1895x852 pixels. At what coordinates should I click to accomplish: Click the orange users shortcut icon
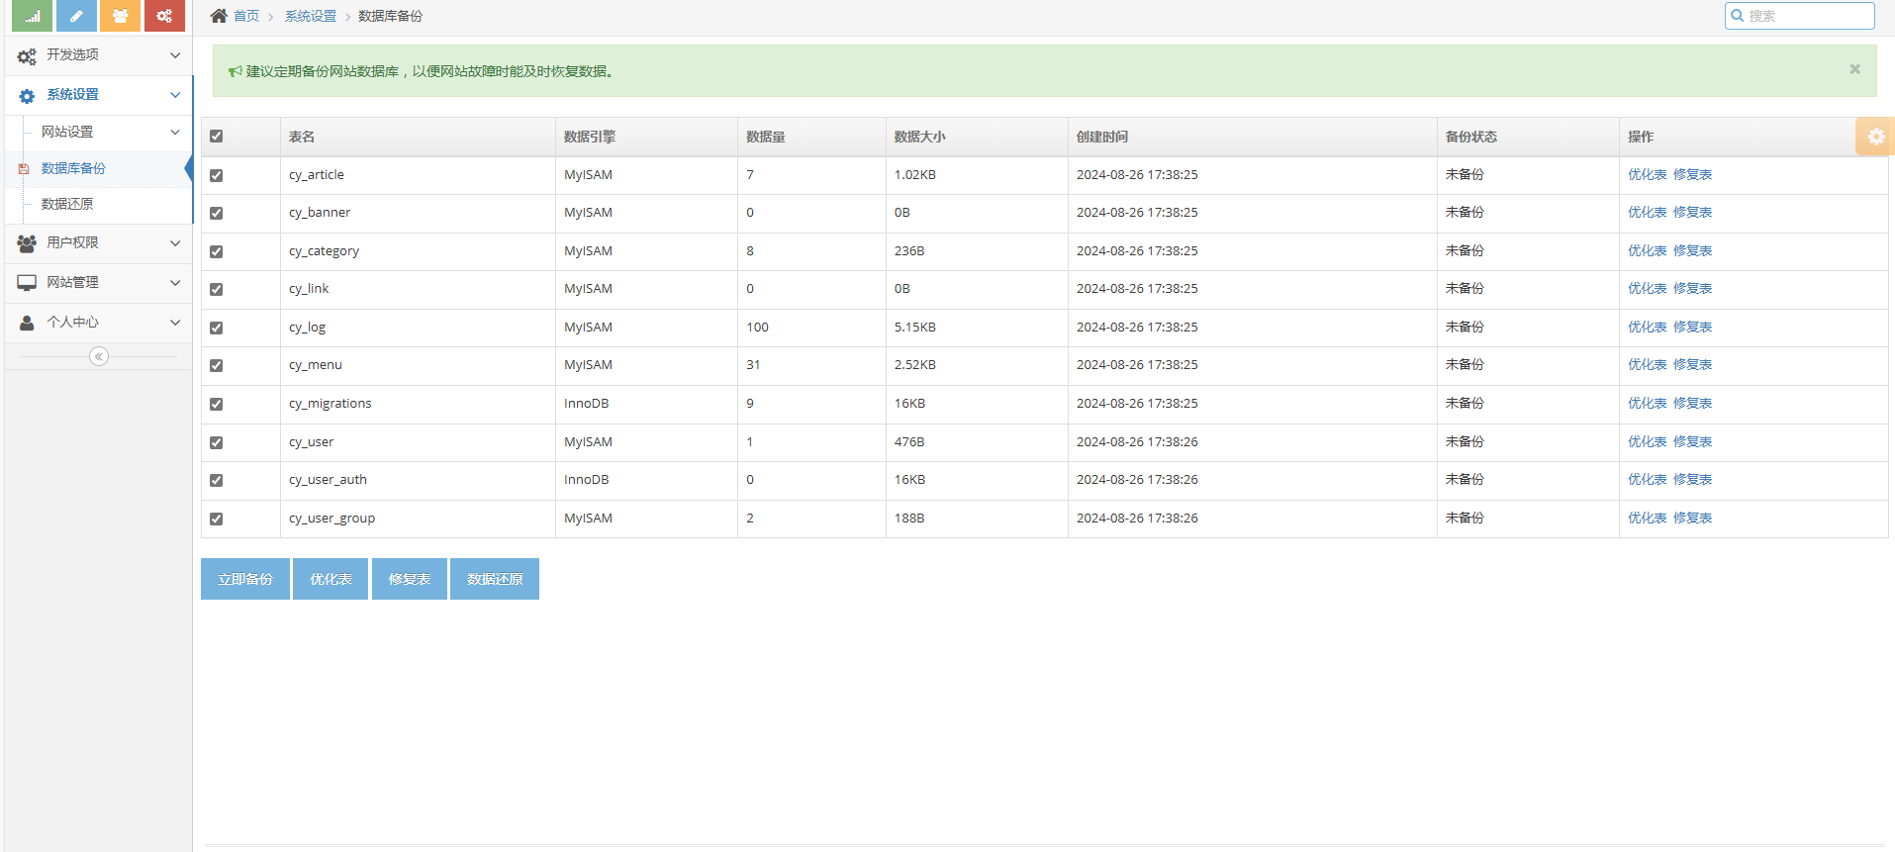120,16
